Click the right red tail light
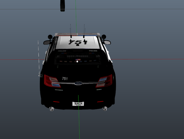The height and width of the screenshot is (139, 184). (x=104, y=81)
